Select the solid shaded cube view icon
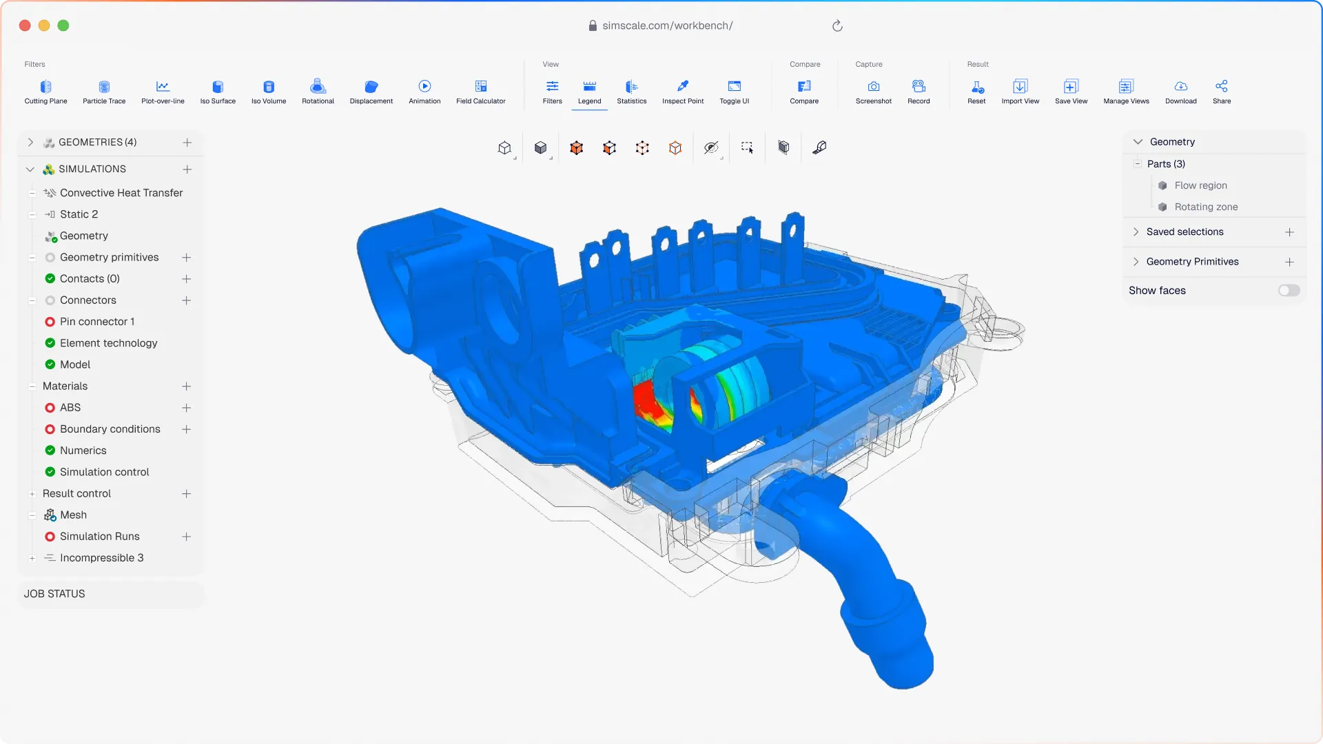This screenshot has width=1323, height=744. [x=541, y=147]
